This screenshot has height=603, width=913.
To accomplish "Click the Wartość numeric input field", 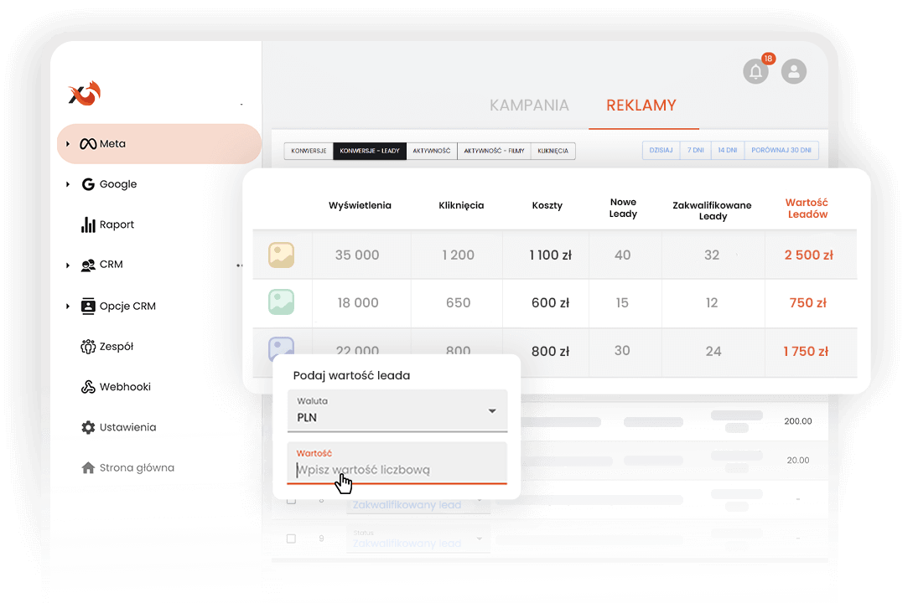I will (x=397, y=470).
